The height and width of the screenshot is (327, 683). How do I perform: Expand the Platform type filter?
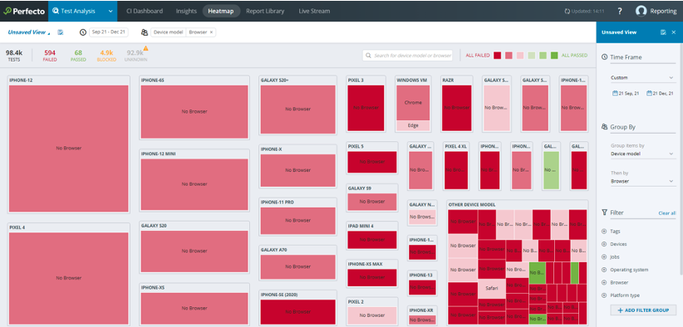coord(604,295)
